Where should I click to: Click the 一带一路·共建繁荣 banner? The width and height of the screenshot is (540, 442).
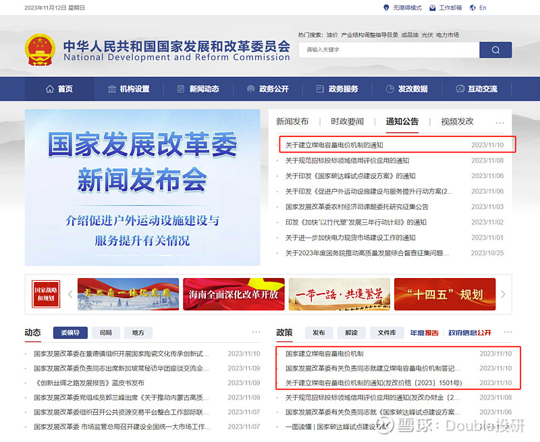340,294
